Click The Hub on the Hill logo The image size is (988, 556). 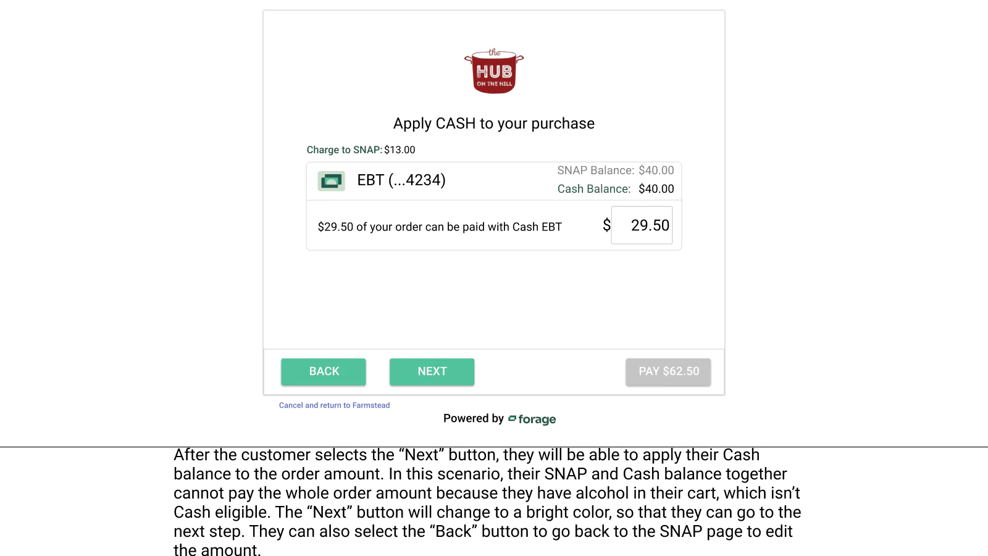[x=494, y=71]
